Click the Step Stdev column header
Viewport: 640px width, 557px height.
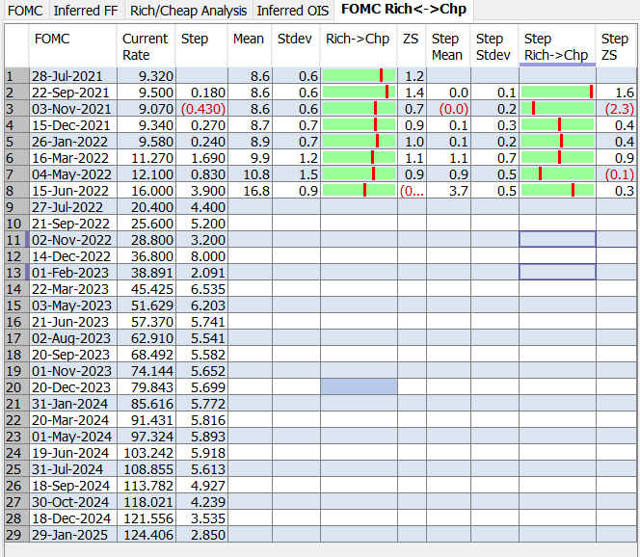pyautogui.click(x=494, y=45)
